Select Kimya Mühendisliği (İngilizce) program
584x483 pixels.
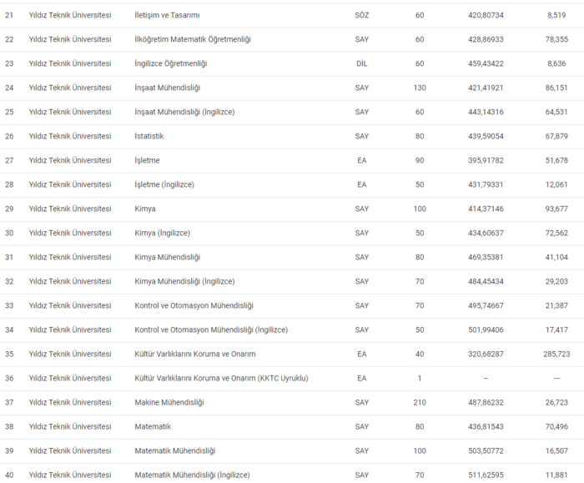click(184, 281)
